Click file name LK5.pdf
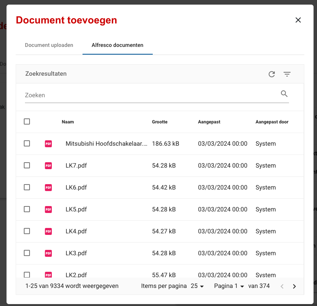 coord(76,210)
